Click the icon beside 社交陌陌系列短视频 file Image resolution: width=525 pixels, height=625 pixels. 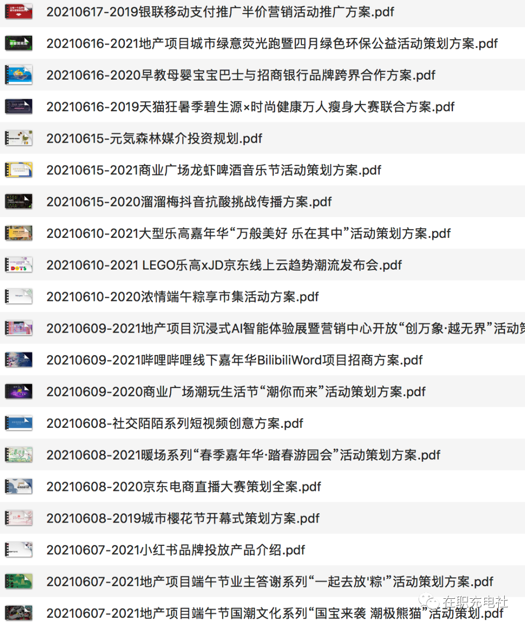pyautogui.click(x=18, y=423)
